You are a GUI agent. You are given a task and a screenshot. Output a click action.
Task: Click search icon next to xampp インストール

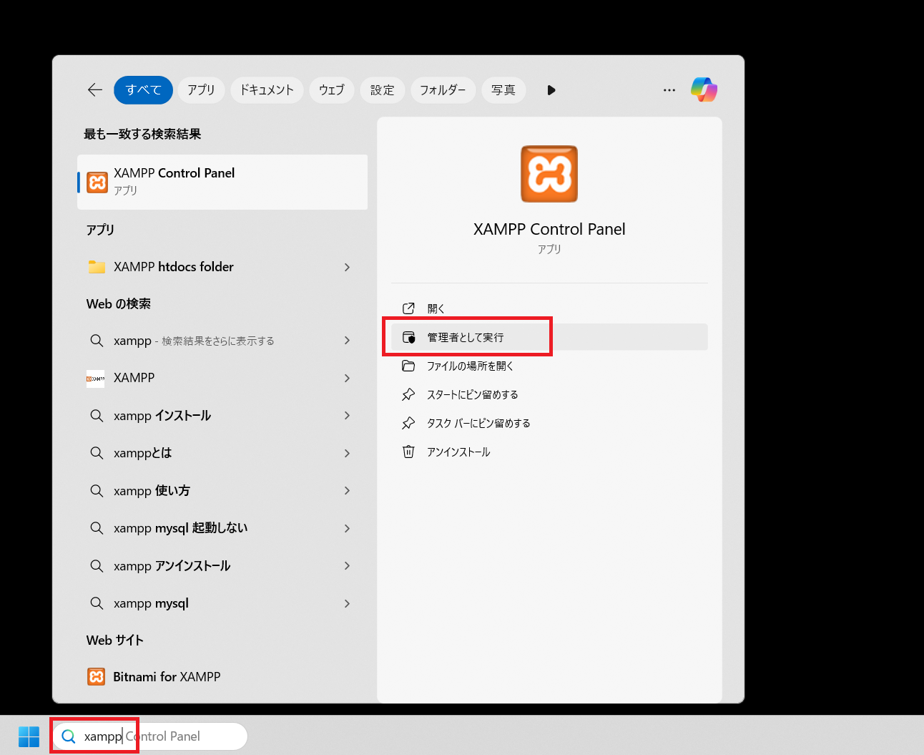[x=97, y=415]
